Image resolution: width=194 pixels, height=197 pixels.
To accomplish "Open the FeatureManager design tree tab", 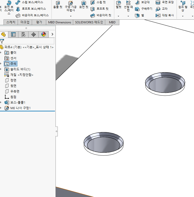I will pyautogui.click(x=3, y=34).
